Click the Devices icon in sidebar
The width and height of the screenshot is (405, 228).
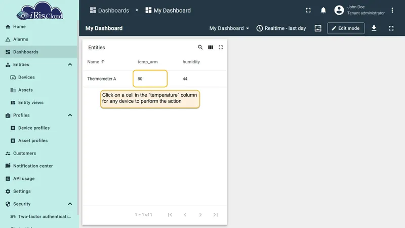point(13,78)
